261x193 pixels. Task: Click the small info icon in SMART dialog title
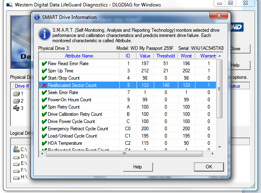[x=37, y=17]
